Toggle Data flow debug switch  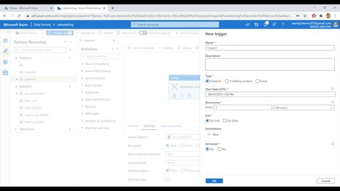pyautogui.click(x=143, y=33)
